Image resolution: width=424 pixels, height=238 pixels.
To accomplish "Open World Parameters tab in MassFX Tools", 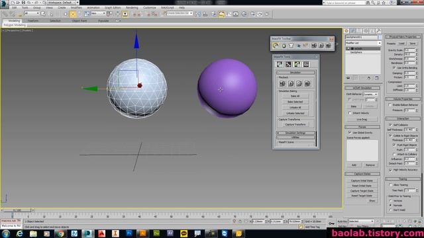I will pos(280,64).
